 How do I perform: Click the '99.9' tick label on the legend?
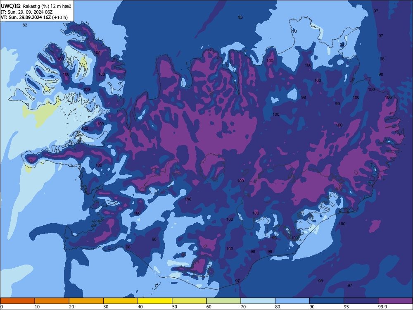click(382, 307)
